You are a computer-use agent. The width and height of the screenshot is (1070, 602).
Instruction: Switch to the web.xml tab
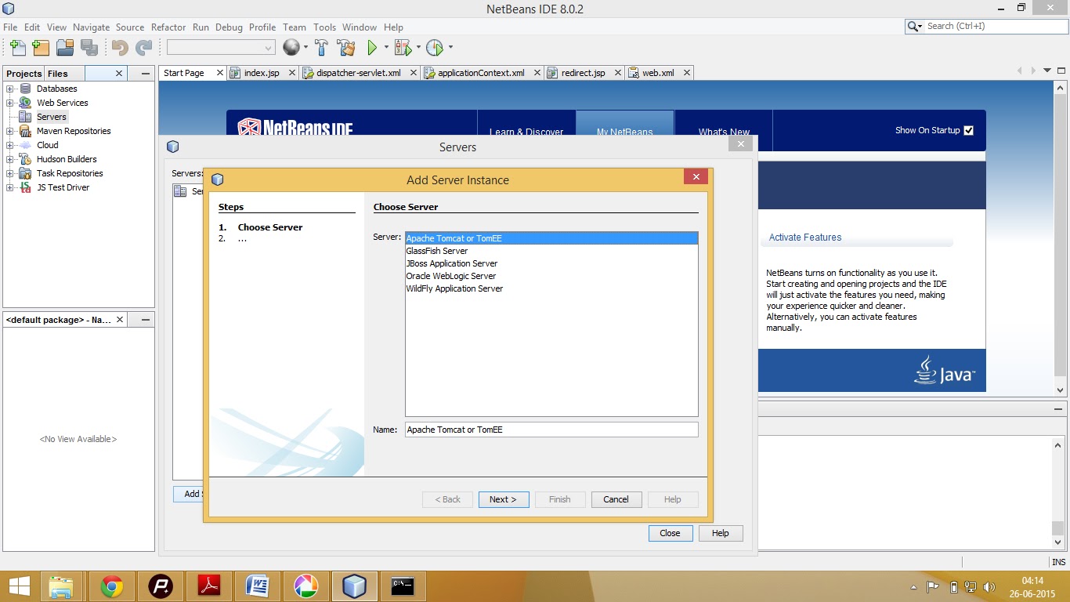[x=658, y=72]
